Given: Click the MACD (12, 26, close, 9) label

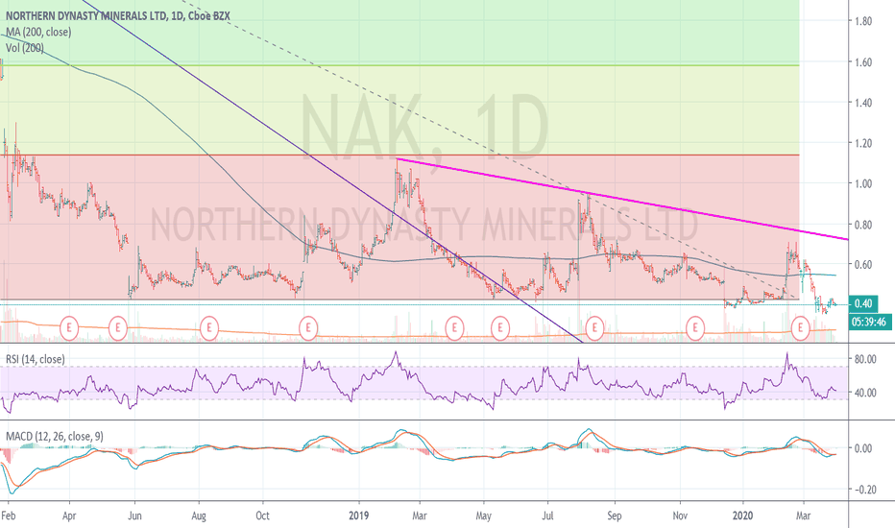Looking at the screenshot, I should (55, 436).
